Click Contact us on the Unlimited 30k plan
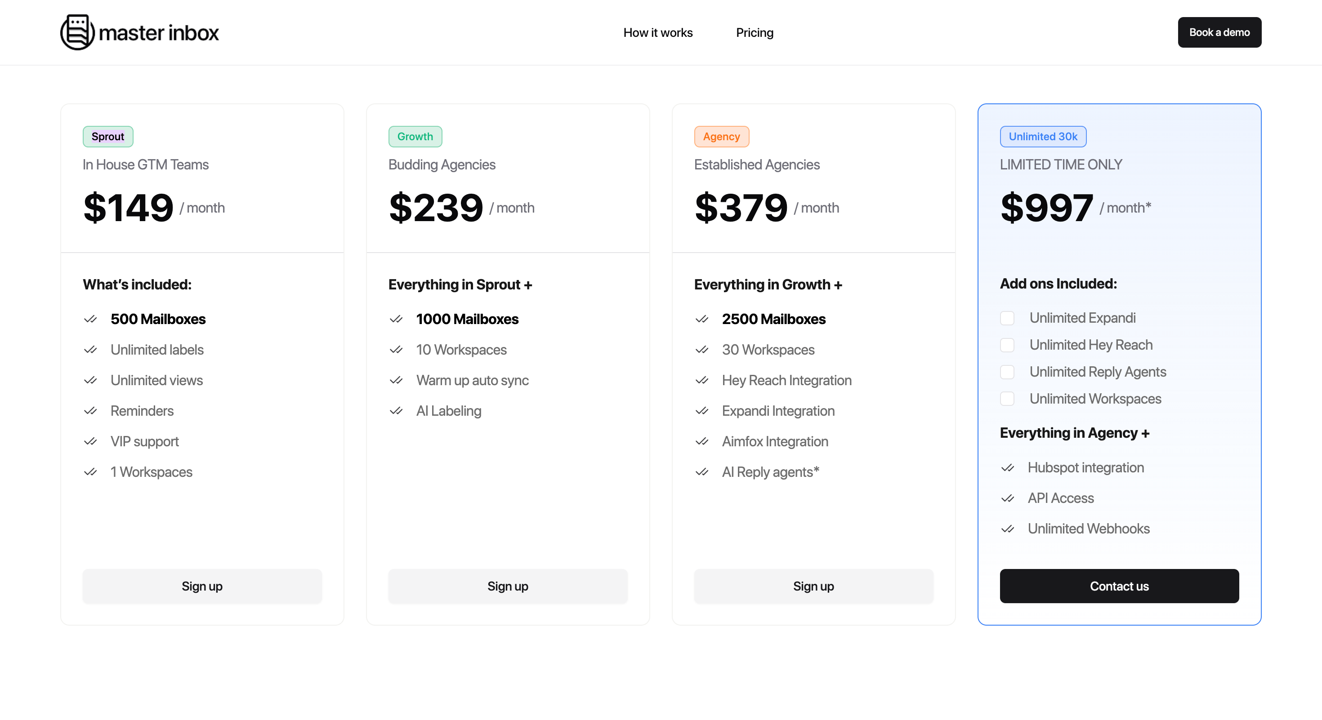The image size is (1322, 720). [1119, 586]
